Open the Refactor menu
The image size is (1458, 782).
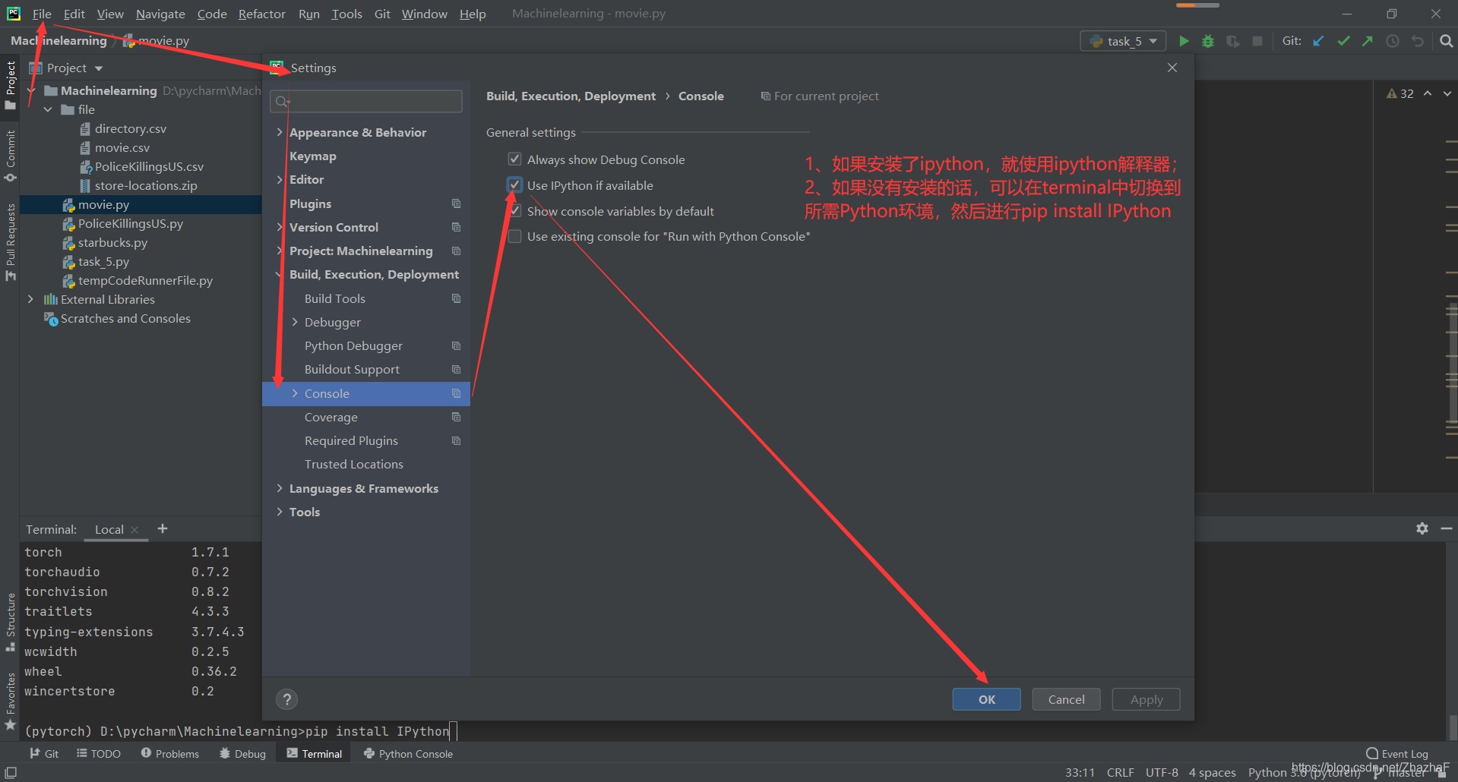[261, 14]
